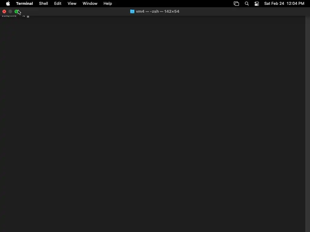310x232 pixels.
Task: Open the Terminal application menu
Action: (x=25, y=4)
